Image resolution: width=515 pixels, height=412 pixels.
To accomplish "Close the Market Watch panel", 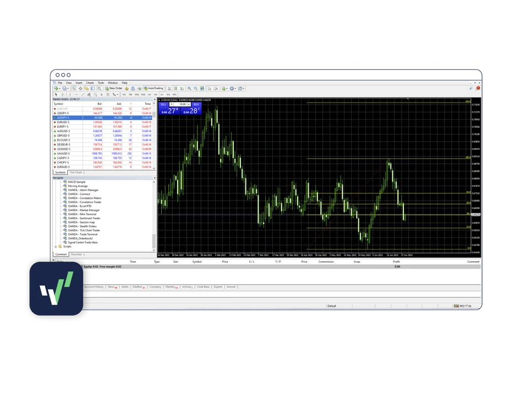I will [x=154, y=99].
